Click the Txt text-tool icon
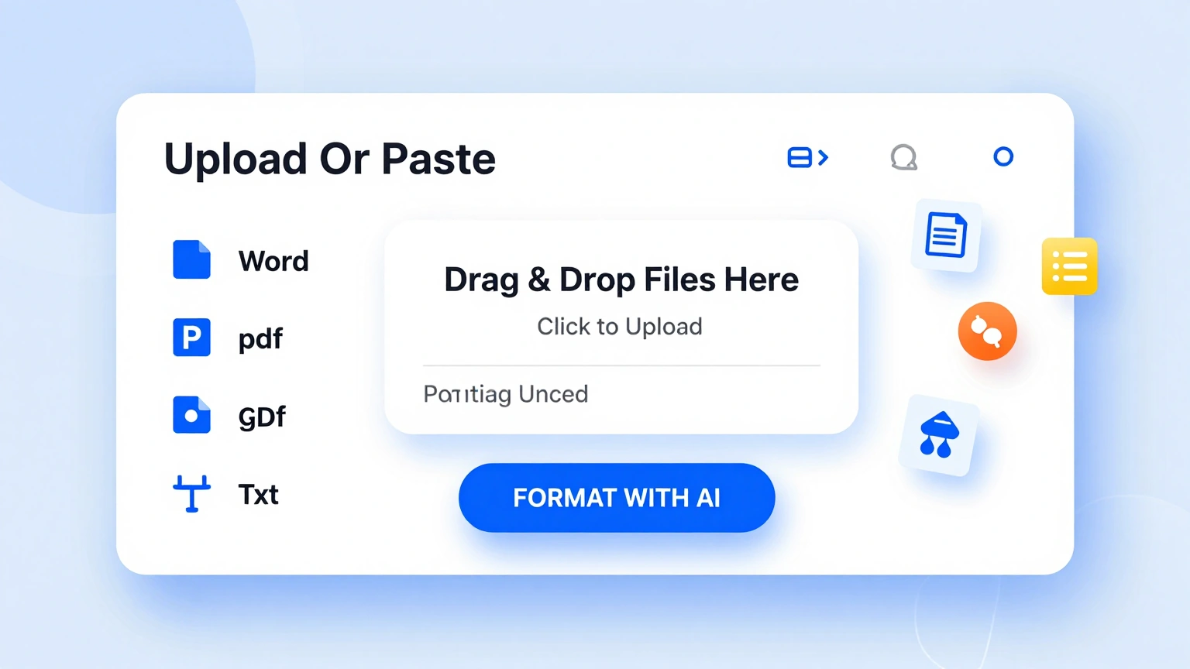This screenshot has width=1190, height=669. click(x=191, y=493)
